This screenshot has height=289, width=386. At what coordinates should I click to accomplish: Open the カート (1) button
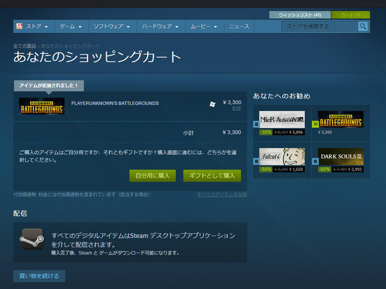[x=351, y=14]
